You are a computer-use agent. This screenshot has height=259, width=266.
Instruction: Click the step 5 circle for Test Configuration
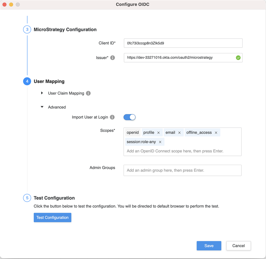(x=27, y=198)
